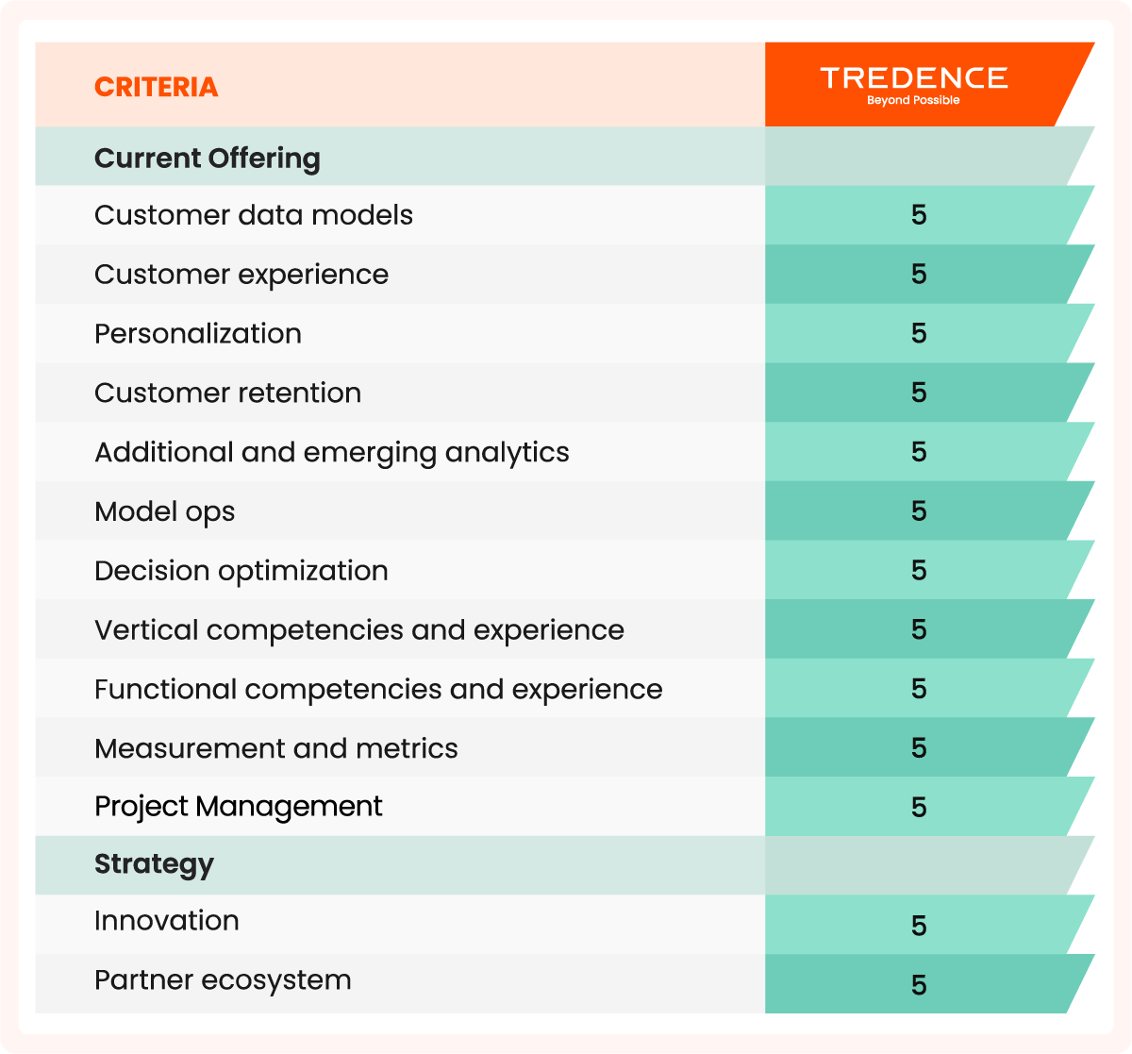Viewport: 1132px width, 1054px height.
Task: Select the Customer data models row
Action: point(564,215)
